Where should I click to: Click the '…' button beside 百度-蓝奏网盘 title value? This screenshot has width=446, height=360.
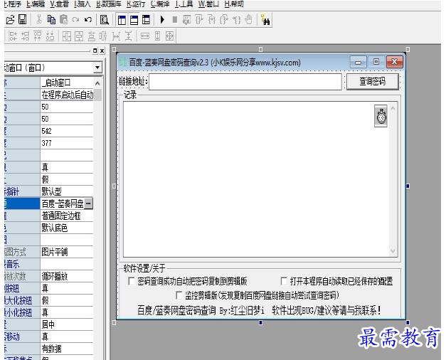click(x=88, y=203)
